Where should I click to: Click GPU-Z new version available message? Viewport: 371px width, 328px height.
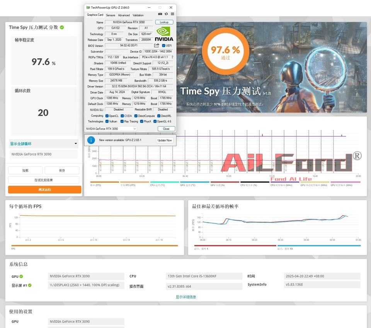(x=120, y=140)
